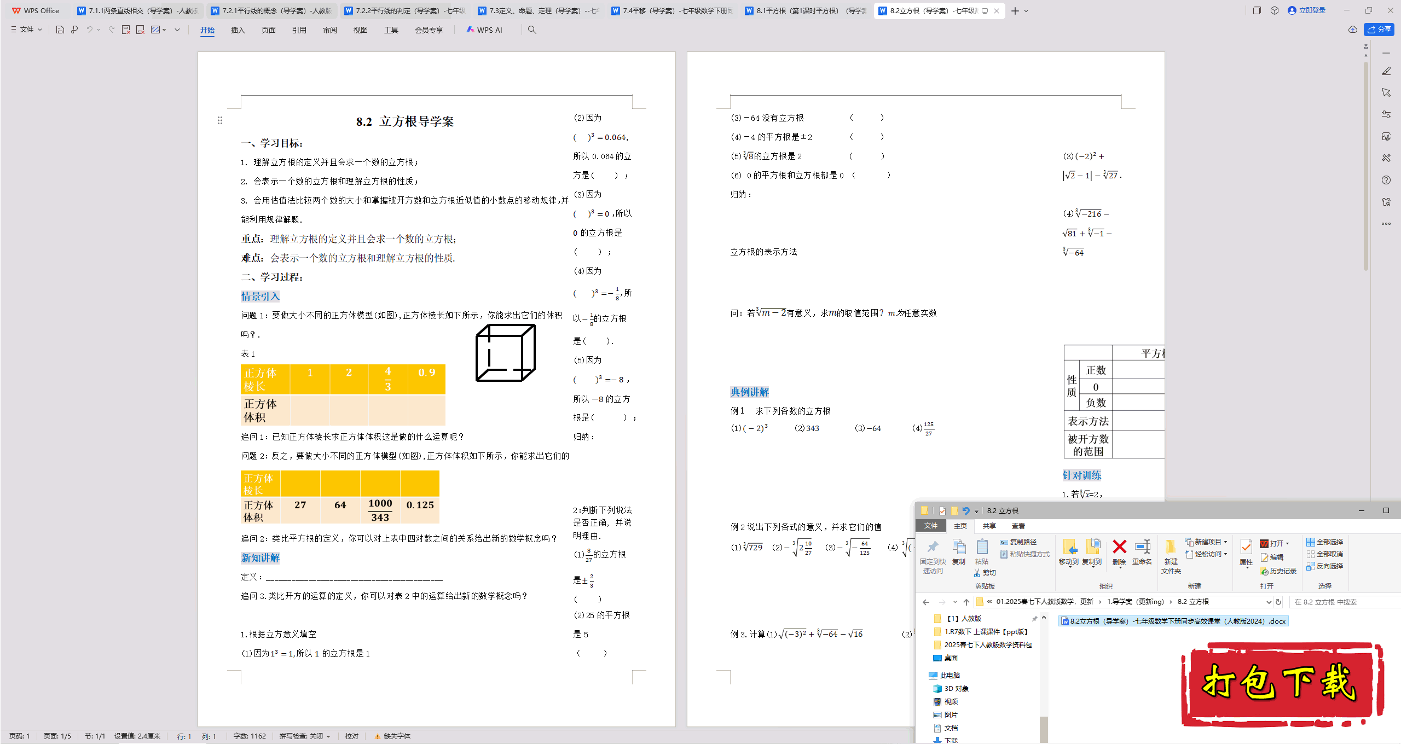
Task: Expand the quick access toolbar chevron
Action: tap(177, 30)
